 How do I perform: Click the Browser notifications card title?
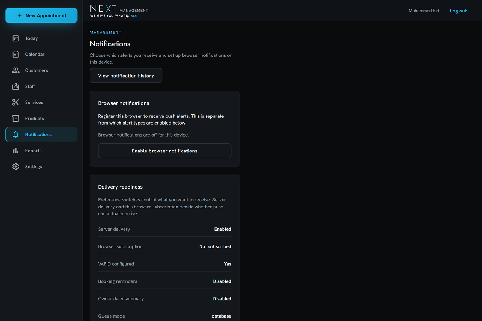click(124, 103)
